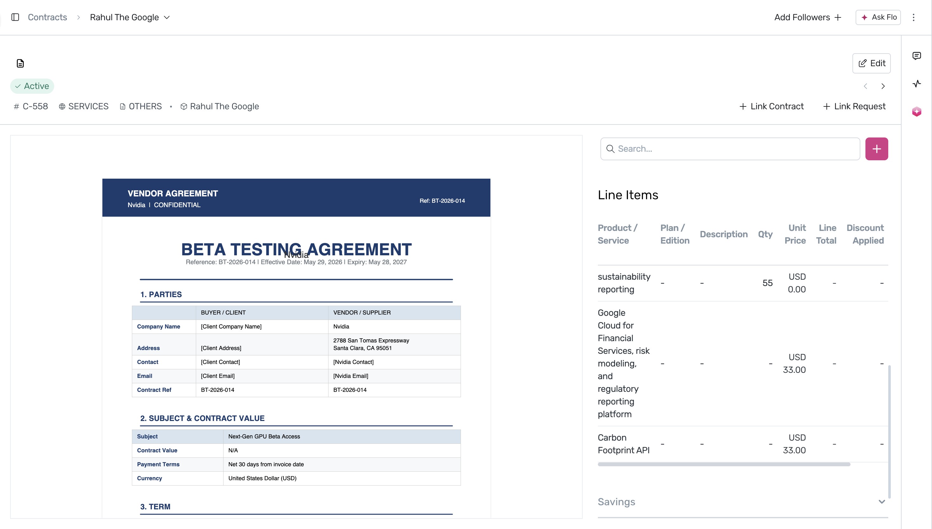Go to next contract arrow
Image resolution: width=932 pixels, height=529 pixels.
click(883, 86)
